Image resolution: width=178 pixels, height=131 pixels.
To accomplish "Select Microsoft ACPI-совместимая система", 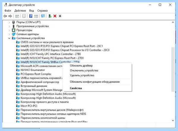I will [x=42, y=66].
